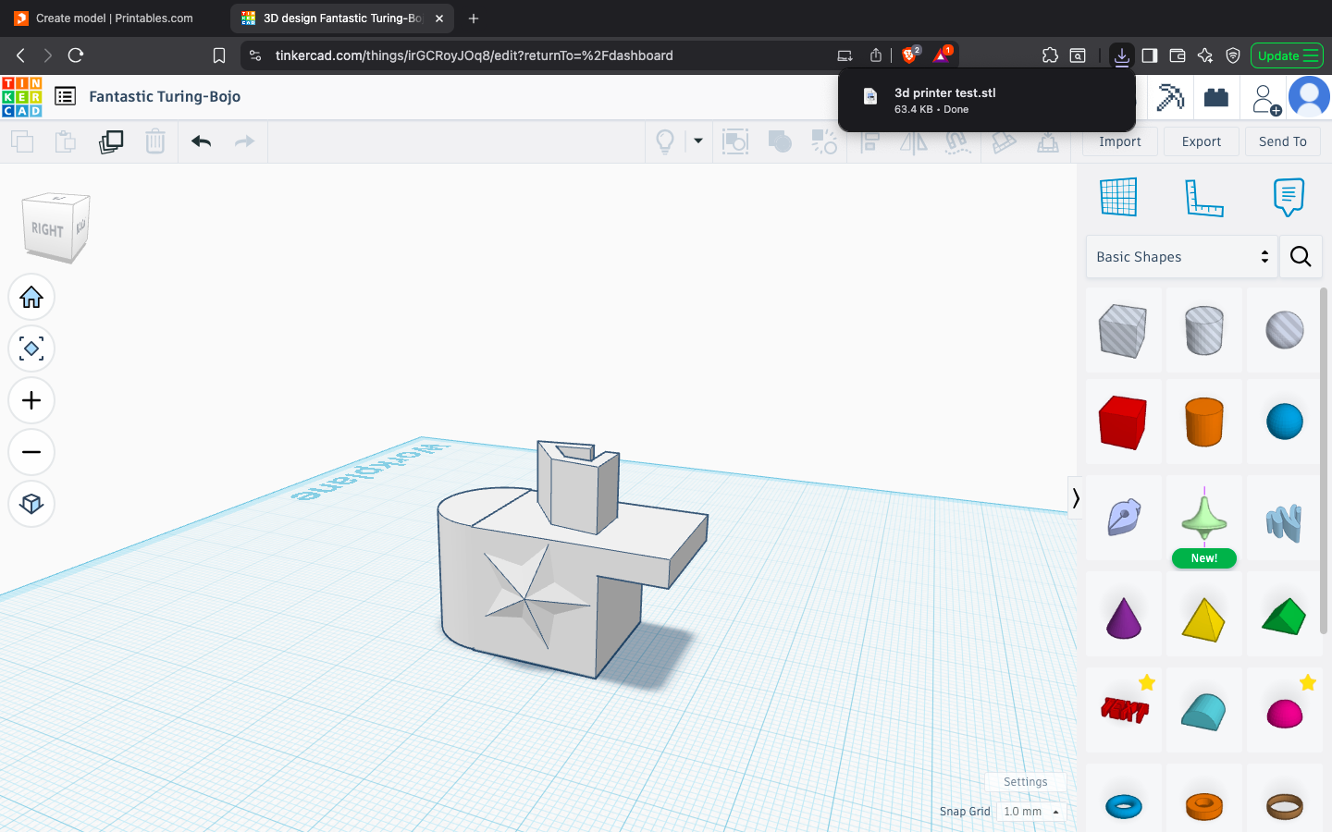Screen dimensions: 1332x832
Task: Click the Tinkercad logo
Action: [x=21, y=97]
